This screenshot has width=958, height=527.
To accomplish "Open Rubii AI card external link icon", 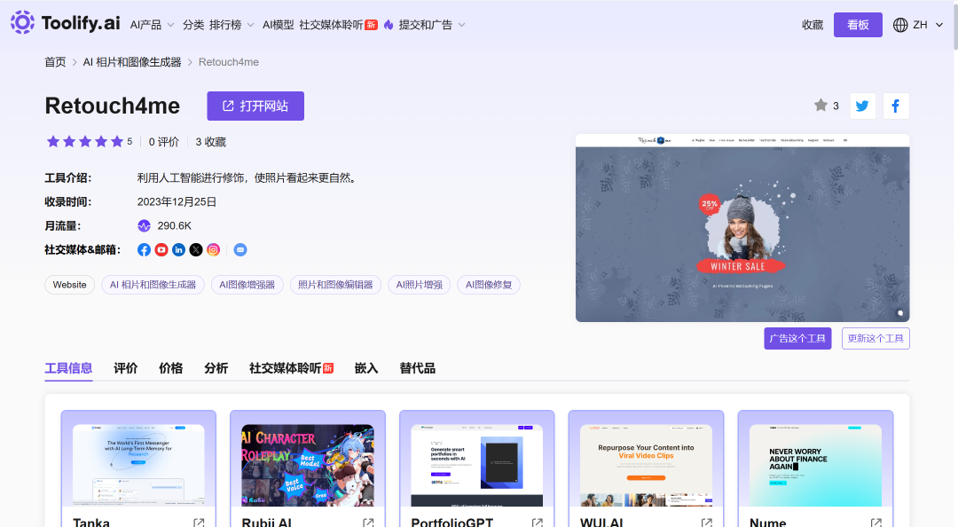I will 368,523.
